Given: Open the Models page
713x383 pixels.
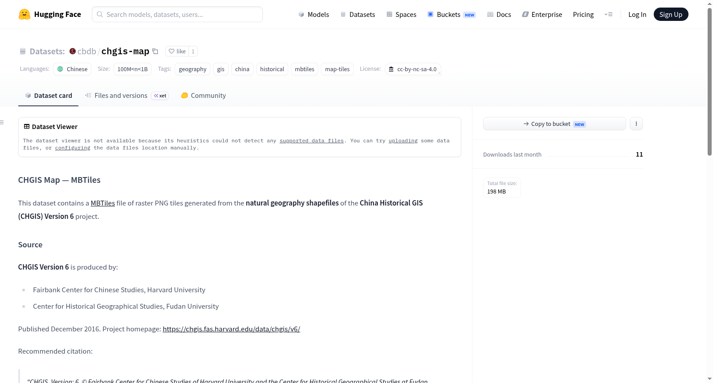Looking at the screenshot, I should (x=314, y=14).
